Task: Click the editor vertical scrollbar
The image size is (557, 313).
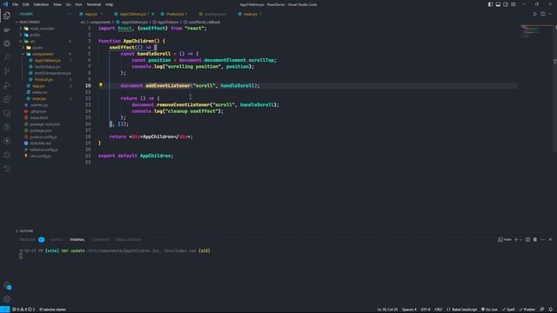Action: pyautogui.click(x=554, y=89)
